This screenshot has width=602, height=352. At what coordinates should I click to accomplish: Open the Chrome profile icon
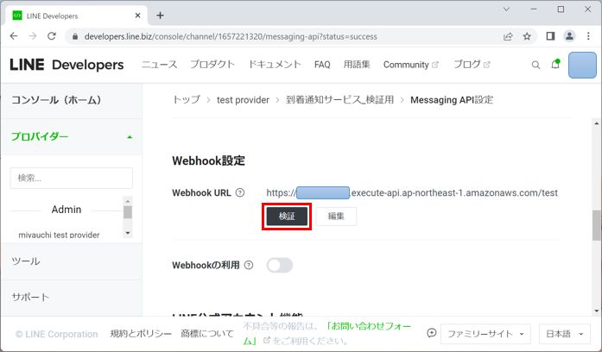pyautogui.click(x=569, y=36)
